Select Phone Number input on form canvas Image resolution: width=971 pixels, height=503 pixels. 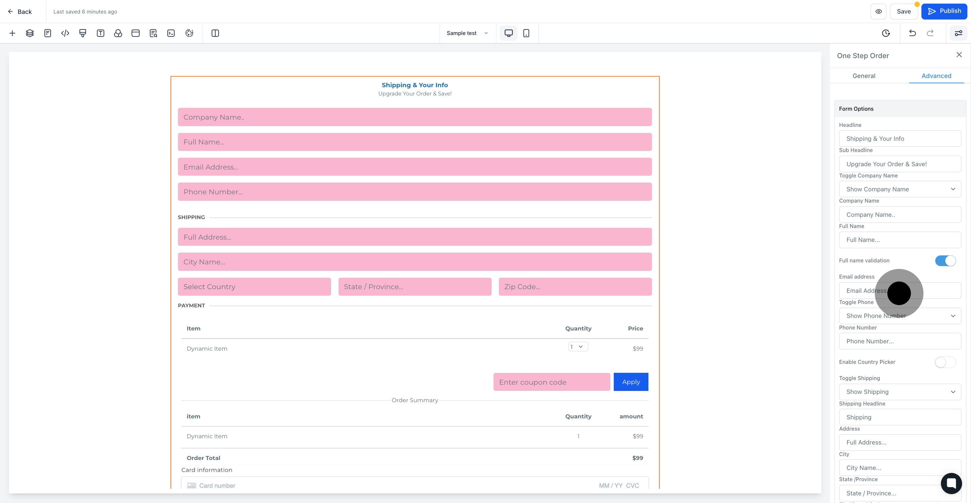pos(415,192)
